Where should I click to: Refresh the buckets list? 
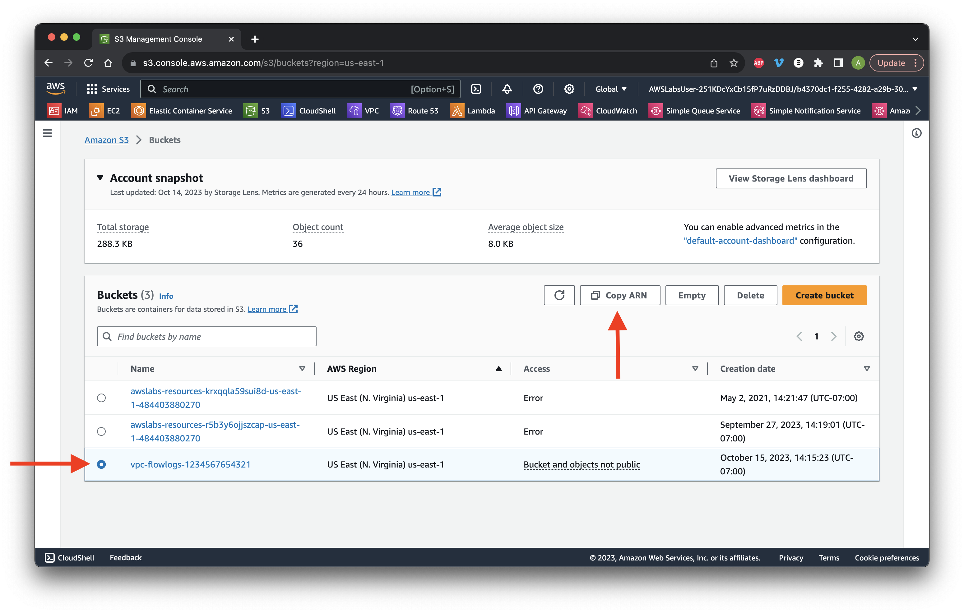(559, 295)
